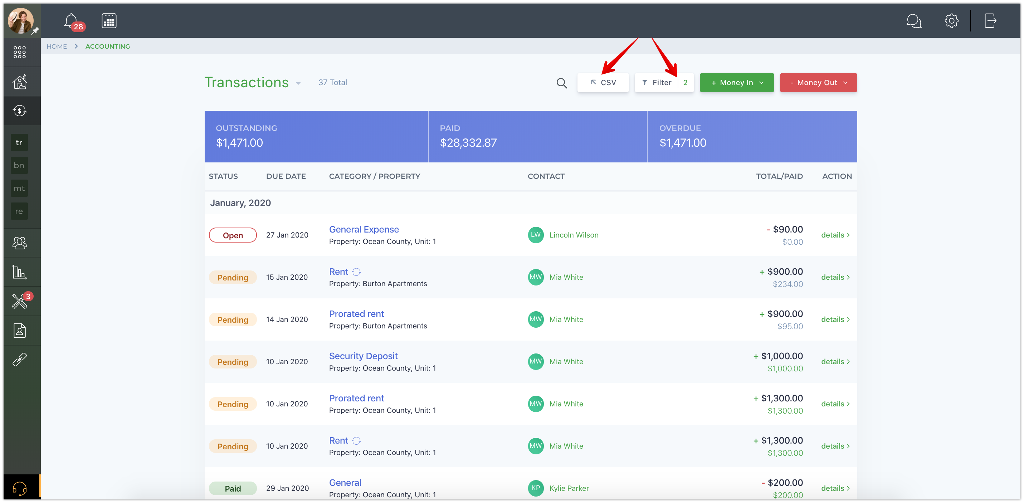The width and height of the screenshot is (1024, 503).
Task: View details of the $90.00 General Expense
Action: (835, 235)
